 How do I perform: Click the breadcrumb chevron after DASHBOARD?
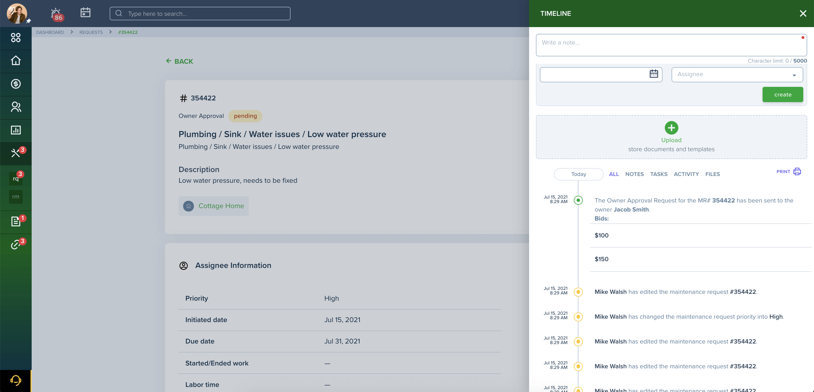[72, 32]
